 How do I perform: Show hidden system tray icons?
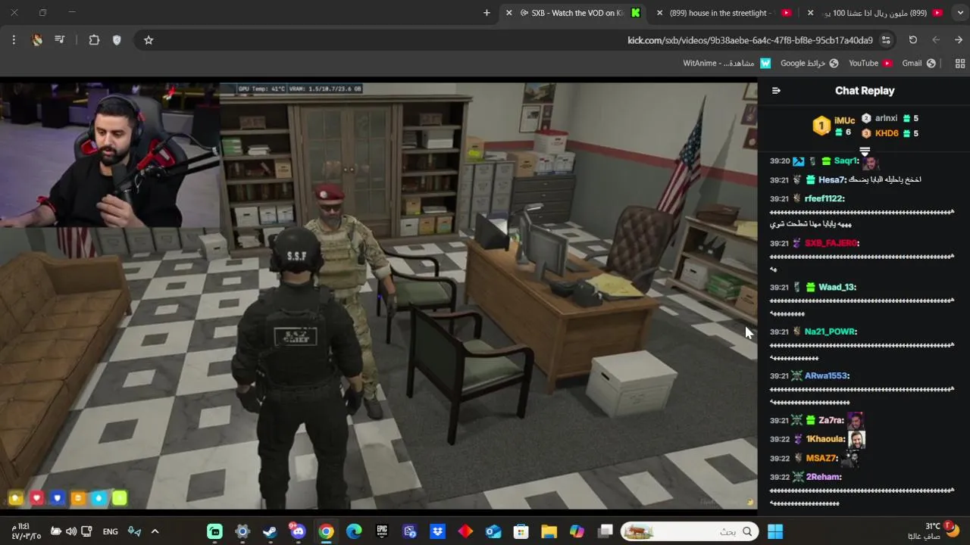click(155, 531)
